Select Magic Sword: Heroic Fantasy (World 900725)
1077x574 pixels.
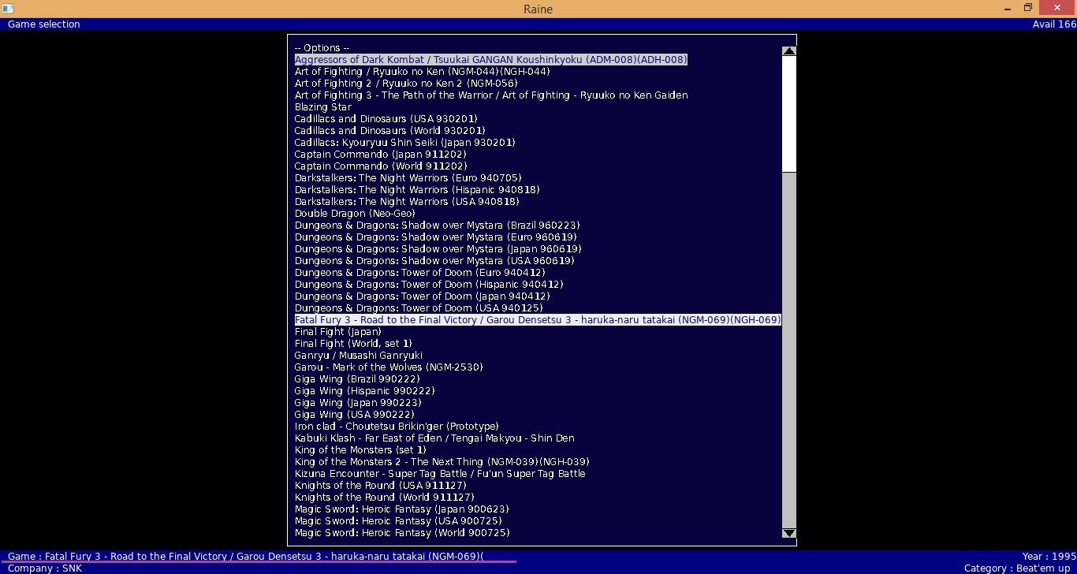[x=402, y=533]
